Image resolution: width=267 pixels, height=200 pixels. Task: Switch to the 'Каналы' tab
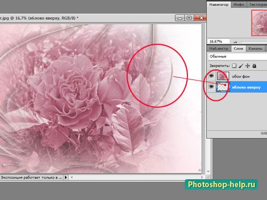255,49
